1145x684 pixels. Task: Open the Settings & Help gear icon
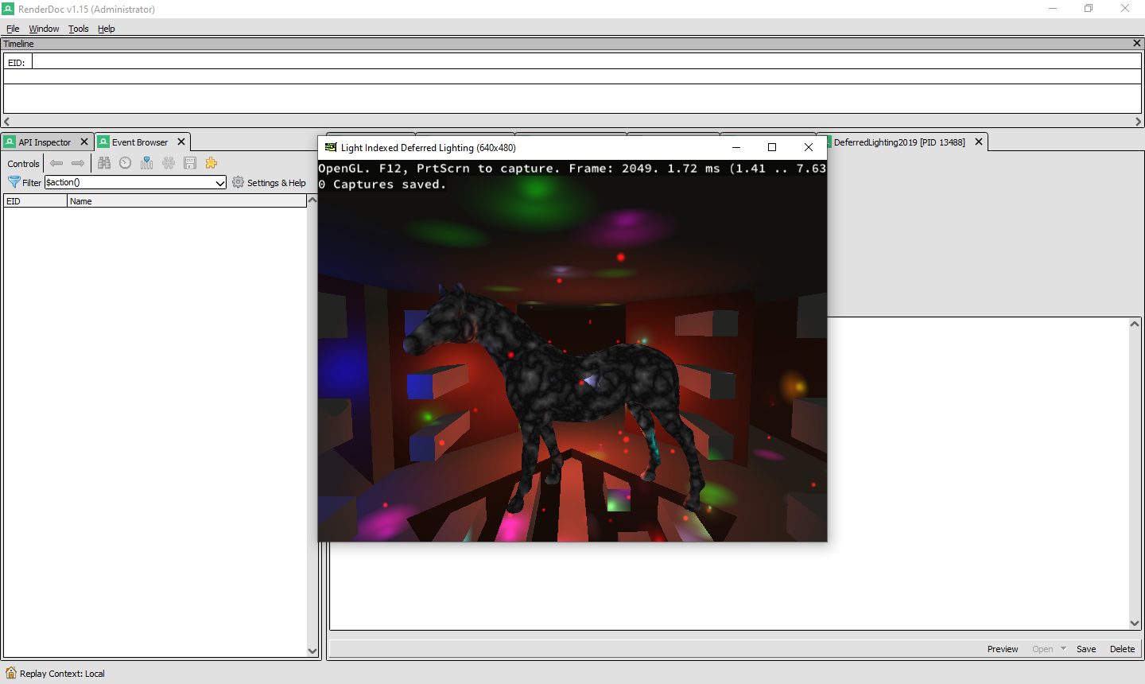(238, 182)
